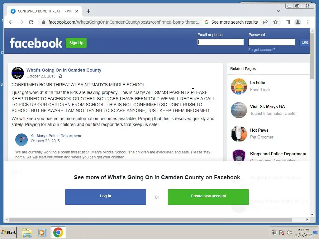Open Forgot account? link

262,50
